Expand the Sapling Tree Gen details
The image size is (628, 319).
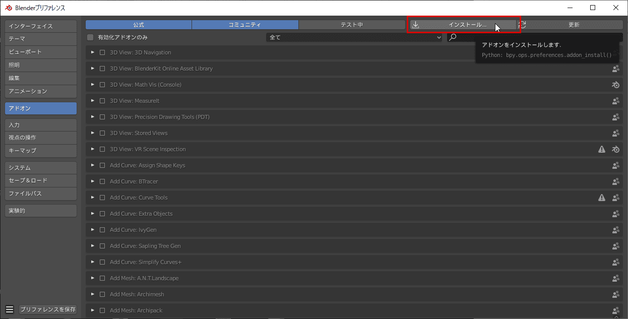tap(93, 246)
